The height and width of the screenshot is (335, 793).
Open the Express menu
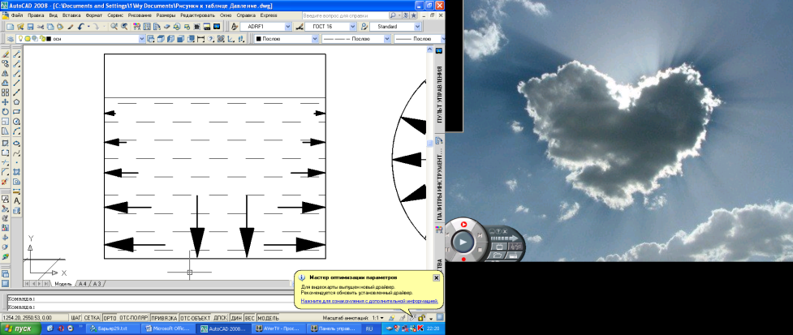269,15
